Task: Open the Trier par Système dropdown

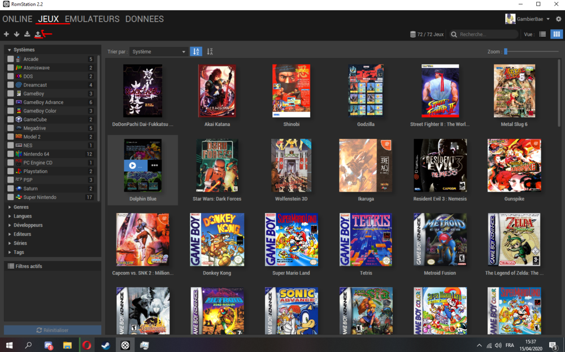Action: tap(159, 51)
